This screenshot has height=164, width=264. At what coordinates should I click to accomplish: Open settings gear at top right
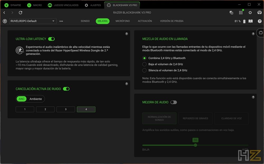pos(250,12)
